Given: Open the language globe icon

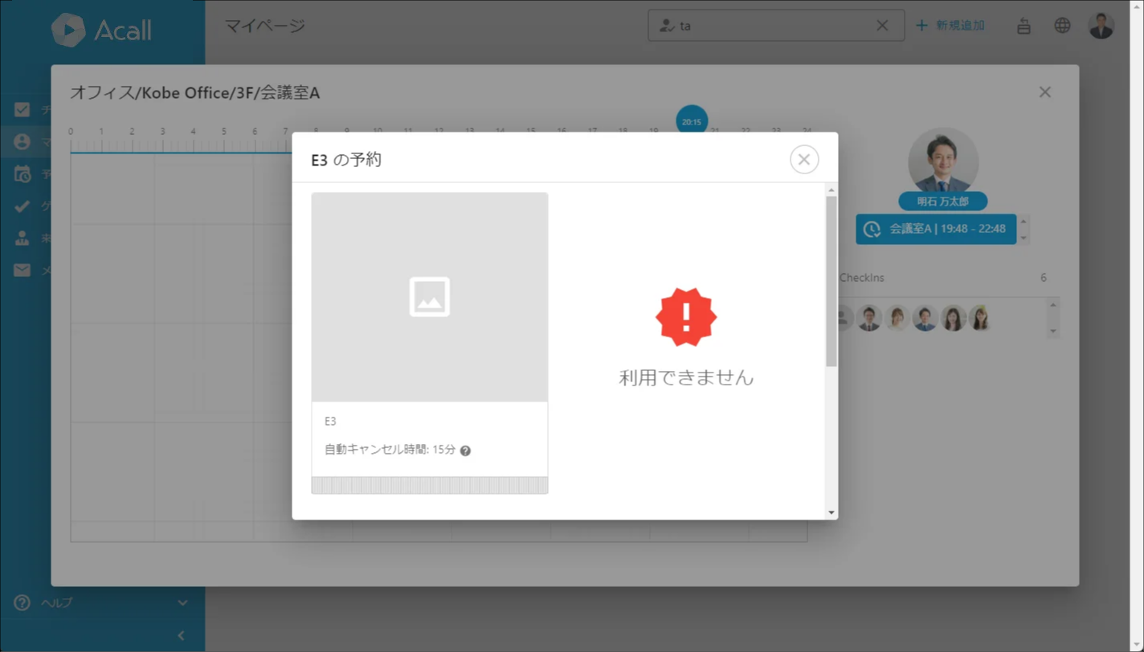Looking at the screenshot, I should click(1062, 26).
